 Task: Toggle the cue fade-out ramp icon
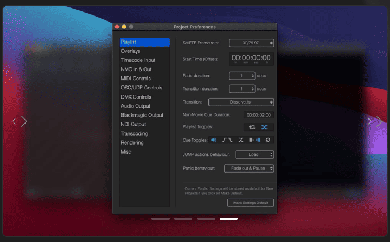pyautogui.click(x=230, y=140)
